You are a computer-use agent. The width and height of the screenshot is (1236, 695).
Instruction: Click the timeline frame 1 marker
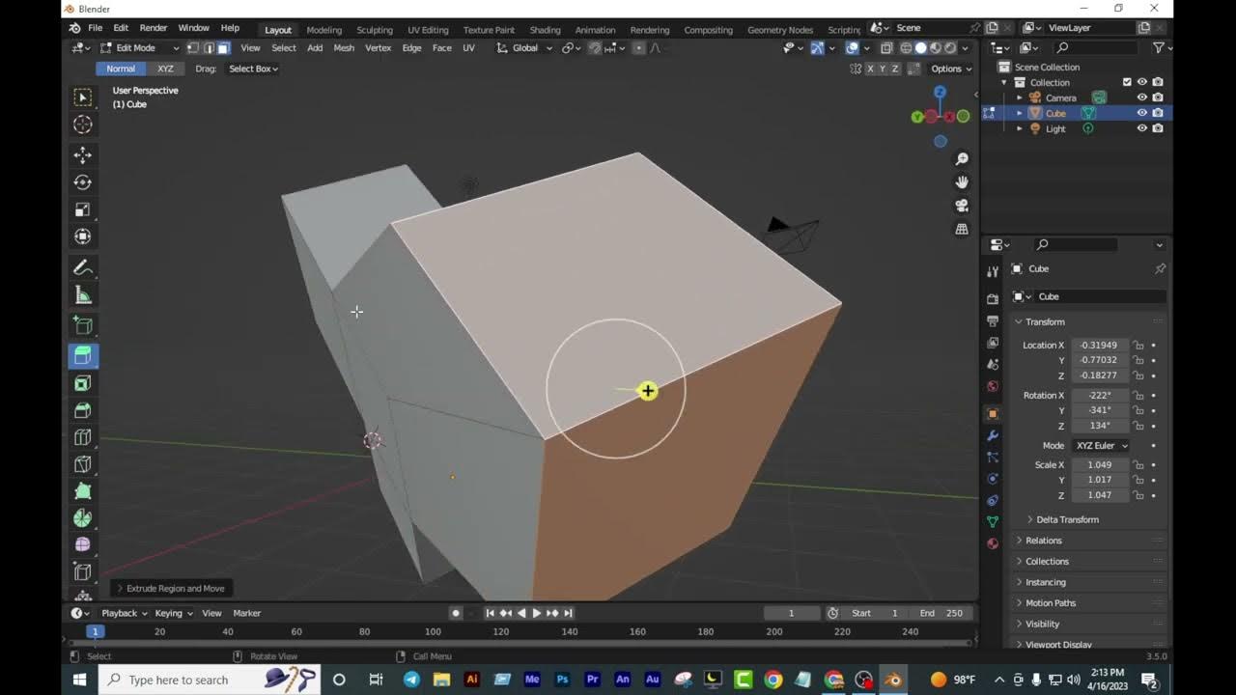95,631
